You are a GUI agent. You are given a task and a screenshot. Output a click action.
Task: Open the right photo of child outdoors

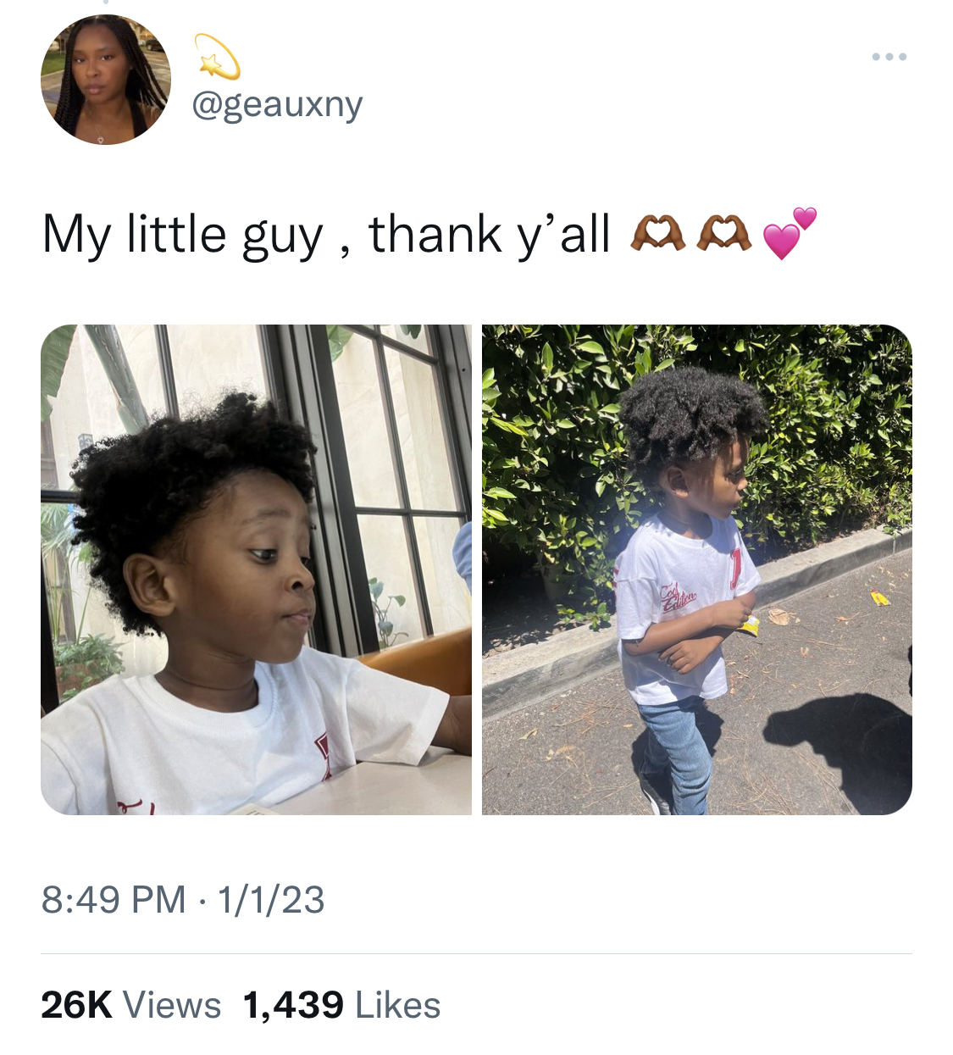click(697, 569)
